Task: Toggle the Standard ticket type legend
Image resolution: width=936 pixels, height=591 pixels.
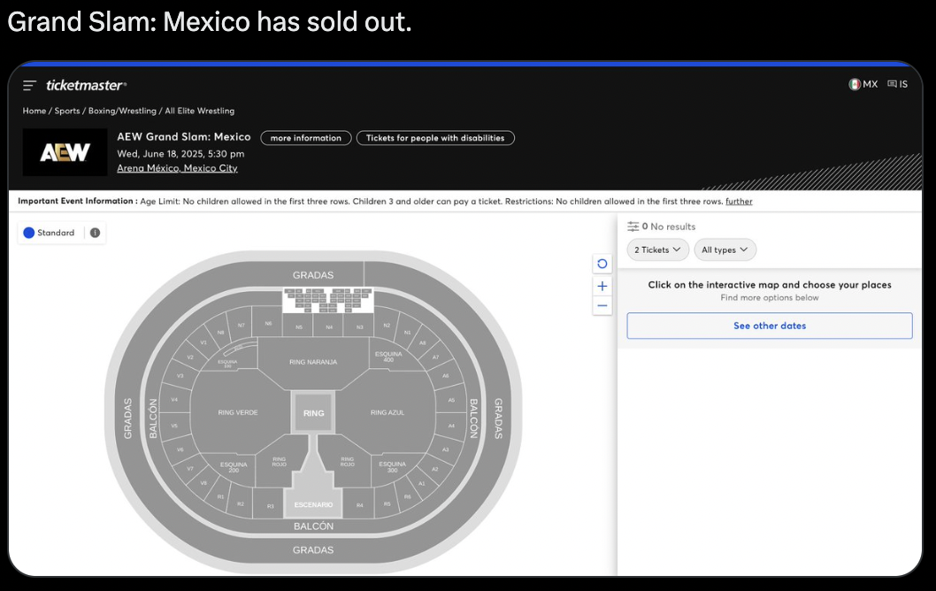Action: pyautogui.click(x=50, y=233)
